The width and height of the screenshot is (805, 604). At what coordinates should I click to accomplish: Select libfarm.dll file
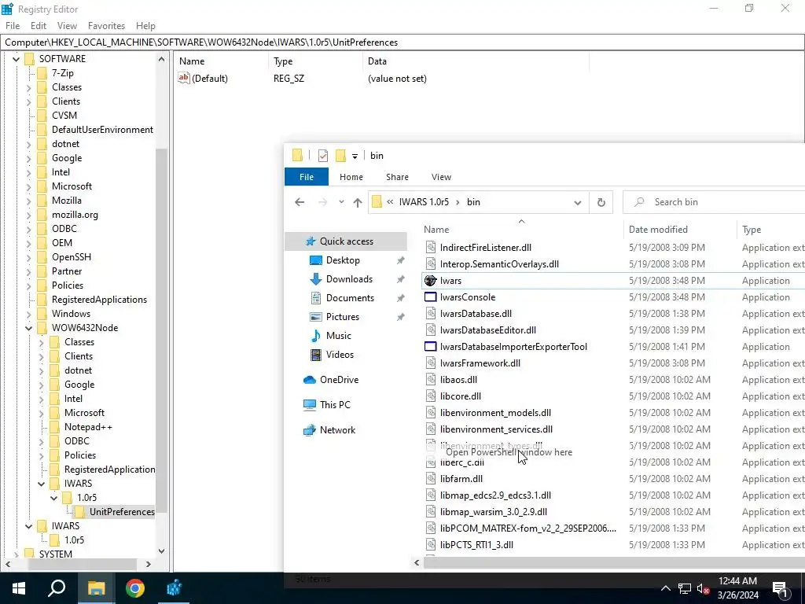[461, 479]
